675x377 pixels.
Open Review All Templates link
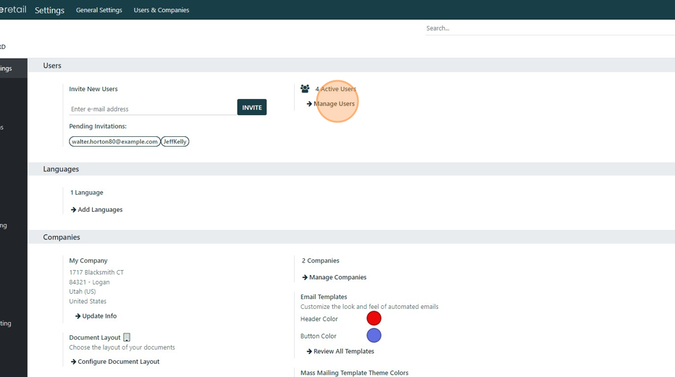click(x=340, y=351)
